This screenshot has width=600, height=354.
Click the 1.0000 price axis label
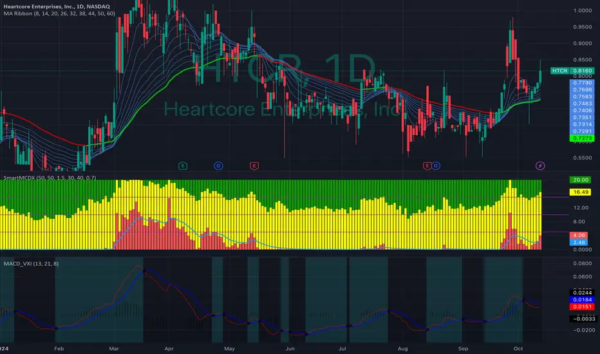(x=582, y=11)
